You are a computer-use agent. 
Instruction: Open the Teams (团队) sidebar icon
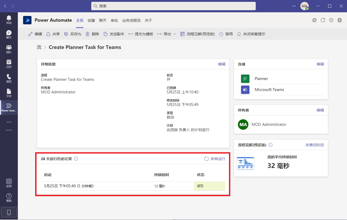click(x=9, y=49)
